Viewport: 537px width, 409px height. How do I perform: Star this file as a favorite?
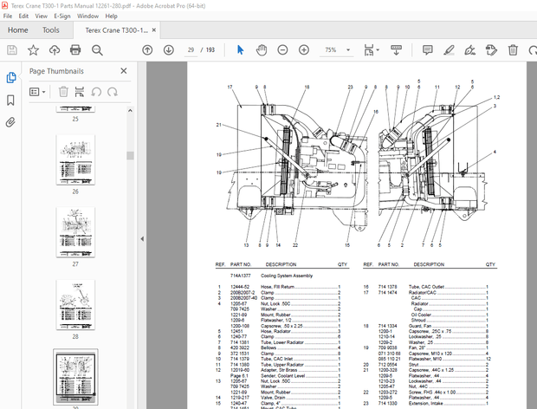32,50
